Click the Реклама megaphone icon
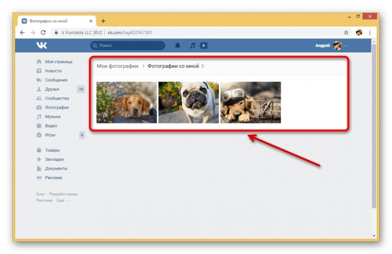The width and height of the screenshot is (392, 254). click(39, 178)
